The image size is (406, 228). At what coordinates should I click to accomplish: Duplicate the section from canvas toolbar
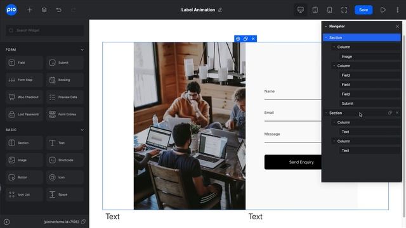coord(246,39)
